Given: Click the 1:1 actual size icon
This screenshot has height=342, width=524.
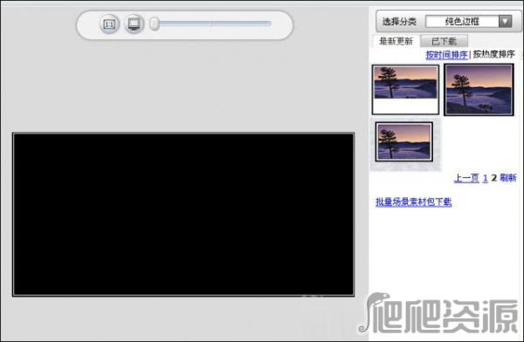Looking at the screenshot, I should pos(109,24).
